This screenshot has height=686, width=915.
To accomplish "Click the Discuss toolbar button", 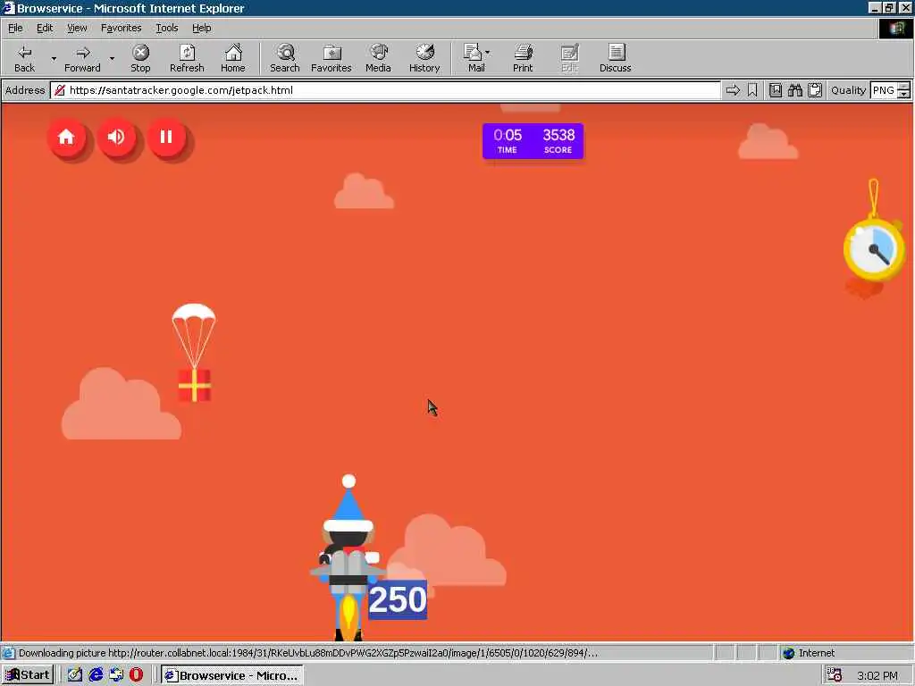I will click(x=615, y=58).
